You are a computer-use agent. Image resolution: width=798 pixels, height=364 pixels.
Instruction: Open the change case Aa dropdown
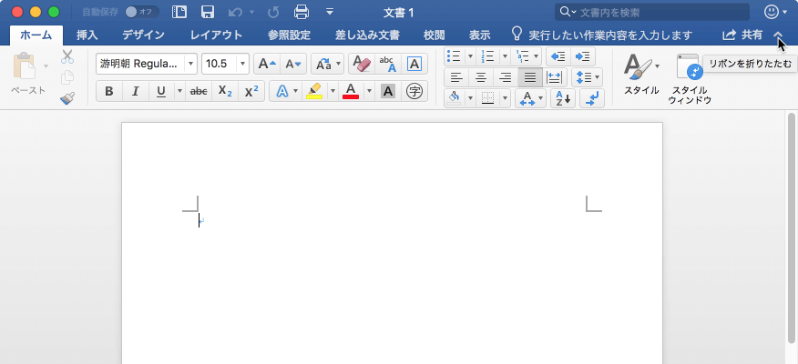pyautogui.click(x=327, y=64)
